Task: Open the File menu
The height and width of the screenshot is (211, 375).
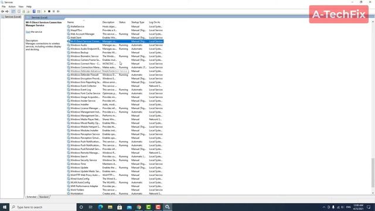Action: 4,6
